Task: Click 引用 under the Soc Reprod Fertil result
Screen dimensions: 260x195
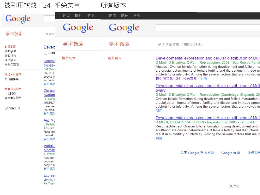Action: [203, 78]
